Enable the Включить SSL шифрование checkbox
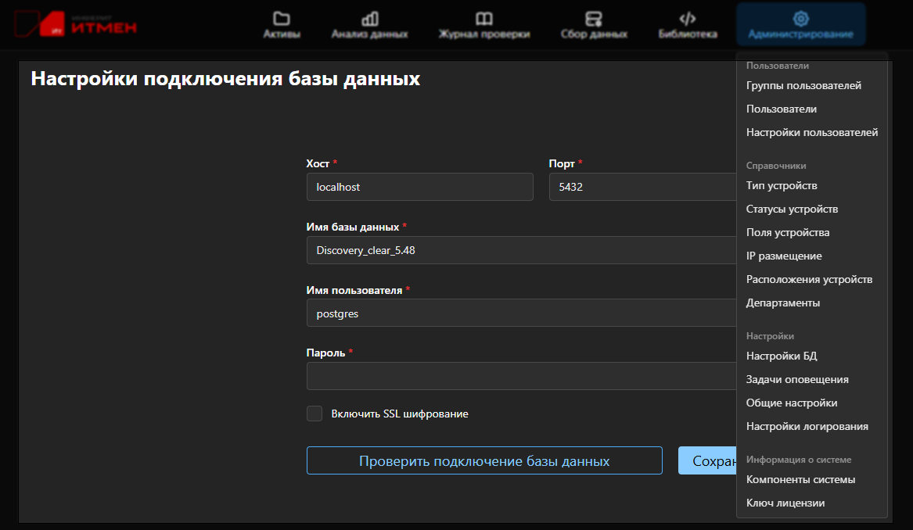Image resolution: width=913 pixels, height=530 pixels. (x=315, y=414)
